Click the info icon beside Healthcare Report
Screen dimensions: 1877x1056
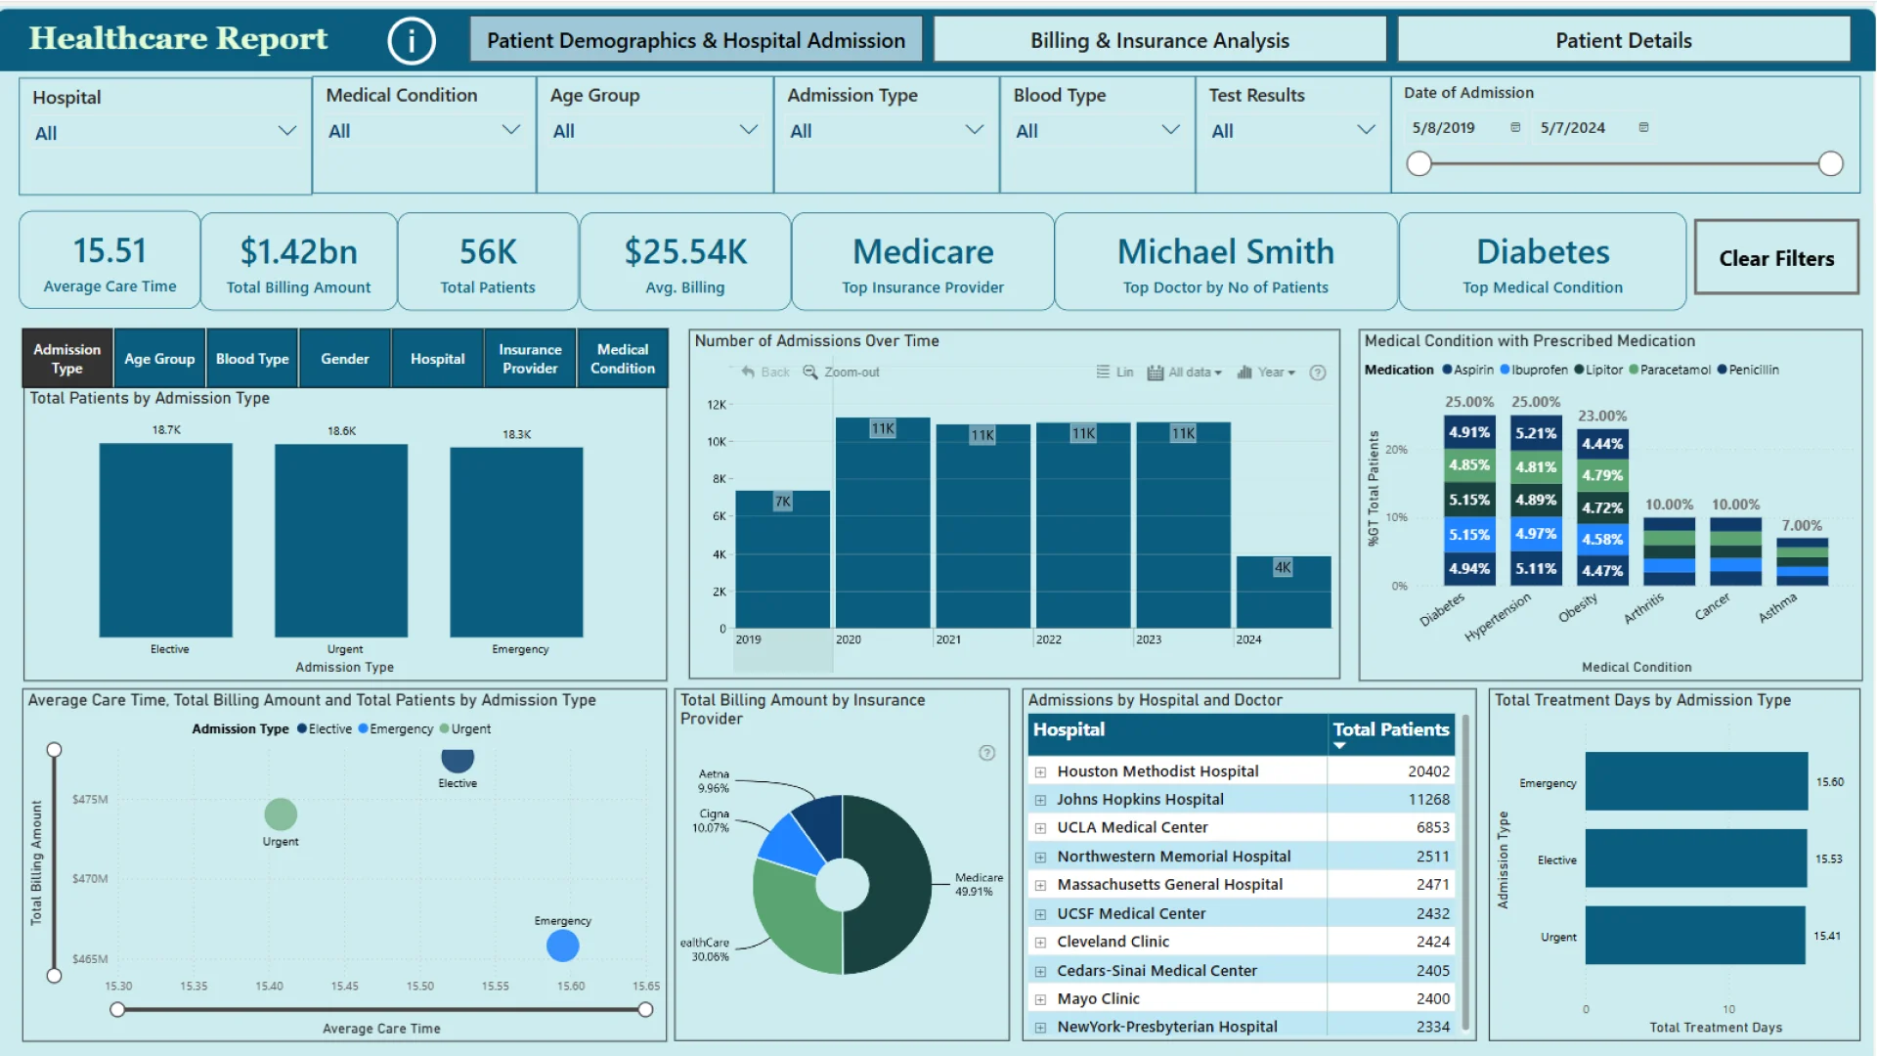(411, 41)
